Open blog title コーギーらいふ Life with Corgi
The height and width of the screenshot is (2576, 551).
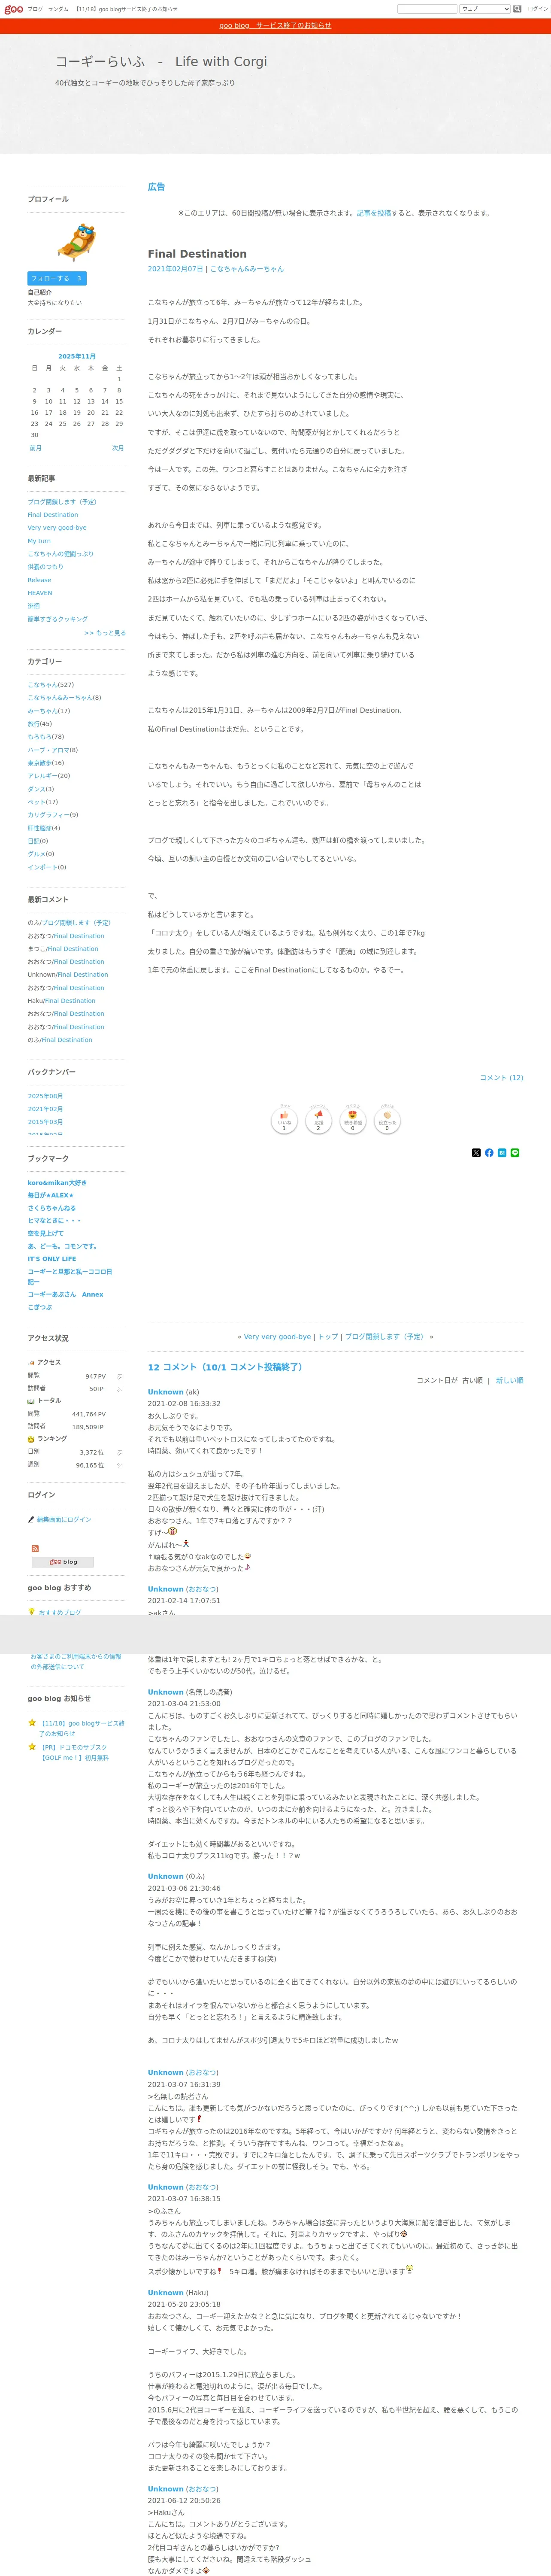click(161, 62)
